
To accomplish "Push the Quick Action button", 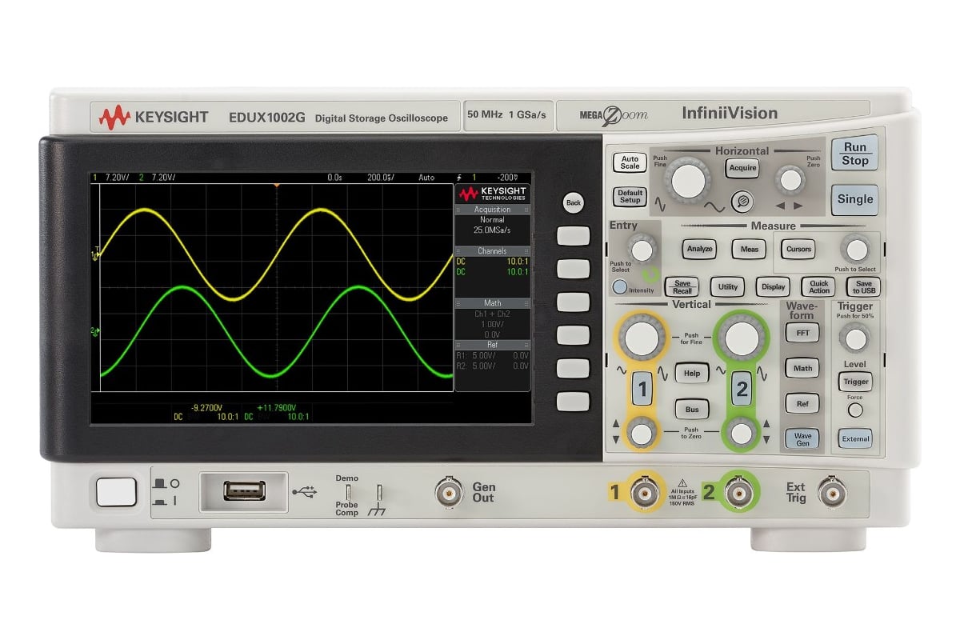I will (x=819, y=287).
